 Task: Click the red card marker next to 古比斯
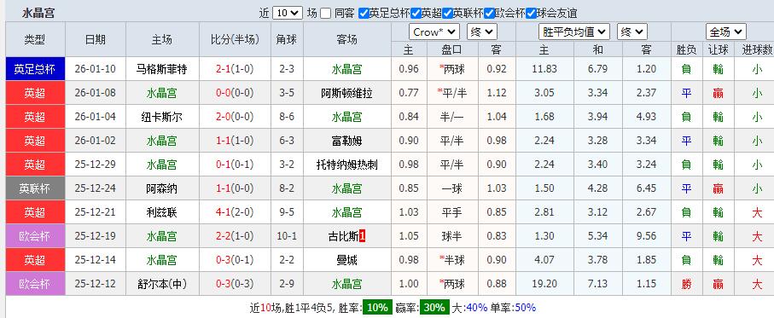tap(363, 236)
